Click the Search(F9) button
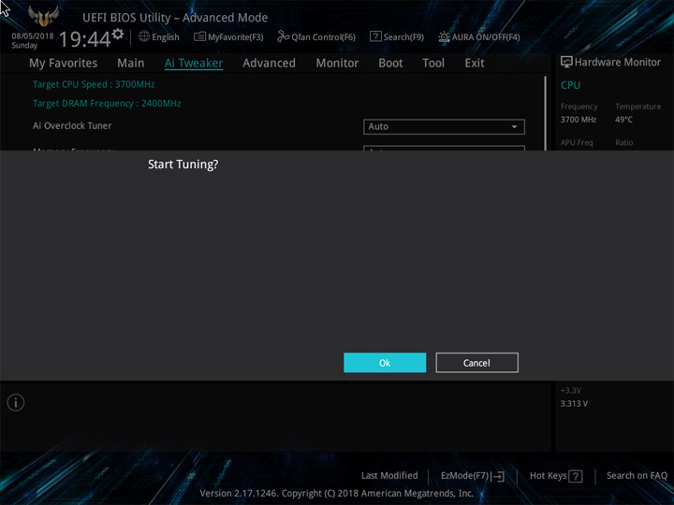Image resolution: width=674 pixels, height=505 pixels. 397,36
